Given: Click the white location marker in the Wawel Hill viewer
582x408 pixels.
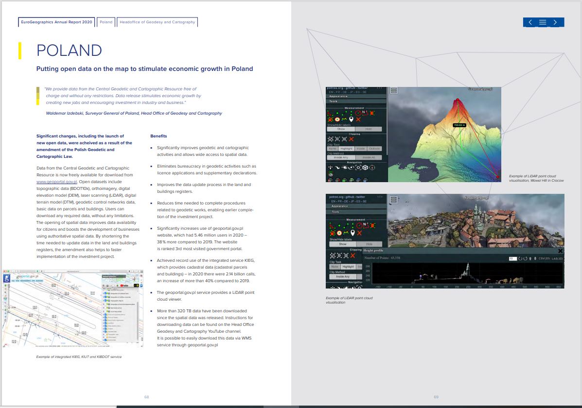Looking at the screenshot, I should (351, 119).
